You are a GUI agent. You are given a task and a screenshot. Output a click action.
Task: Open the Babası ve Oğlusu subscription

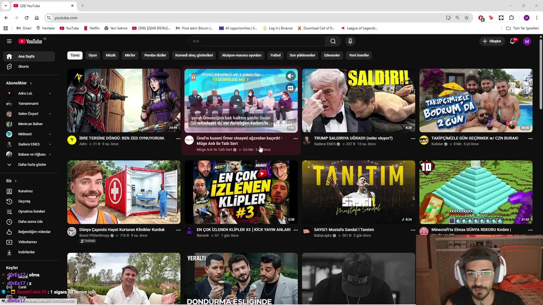point(29,154)
